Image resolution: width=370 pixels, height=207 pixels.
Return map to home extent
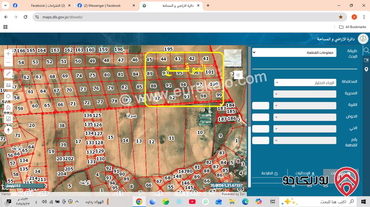tap(8, 107)
